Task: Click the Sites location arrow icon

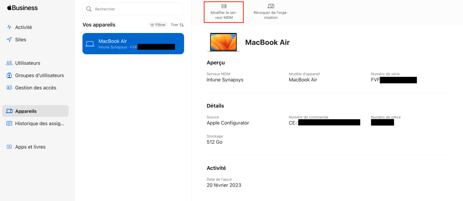Action: click(9, 40)
